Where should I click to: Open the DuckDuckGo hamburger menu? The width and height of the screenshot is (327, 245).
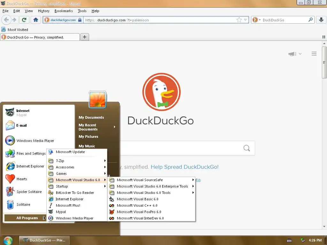pyautogui.click(x=314, y=54)
